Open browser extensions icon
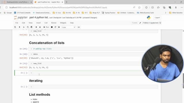This screenshot has width=184, height=103. (146, 7)
